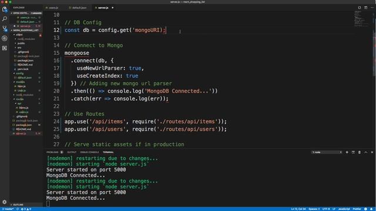Viewport: 376px width, 211px height.
Task: Open the Explorer view in activity bar
Action: pyautogui.click(x=5, y=9)
